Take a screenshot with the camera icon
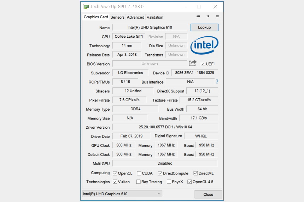 point(198,17)
